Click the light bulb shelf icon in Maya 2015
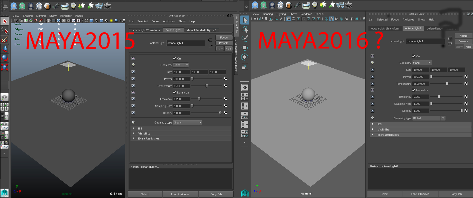Viewport: 473px width, 198px height. pyautogui.click(x=73, y=6)
